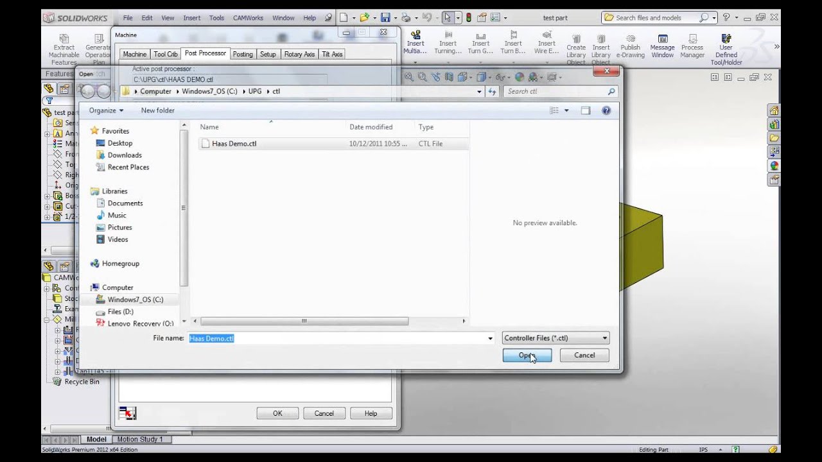Open the Motion Study 1 tab
Screen dimensions: 822x462
[x=139, y=440]
